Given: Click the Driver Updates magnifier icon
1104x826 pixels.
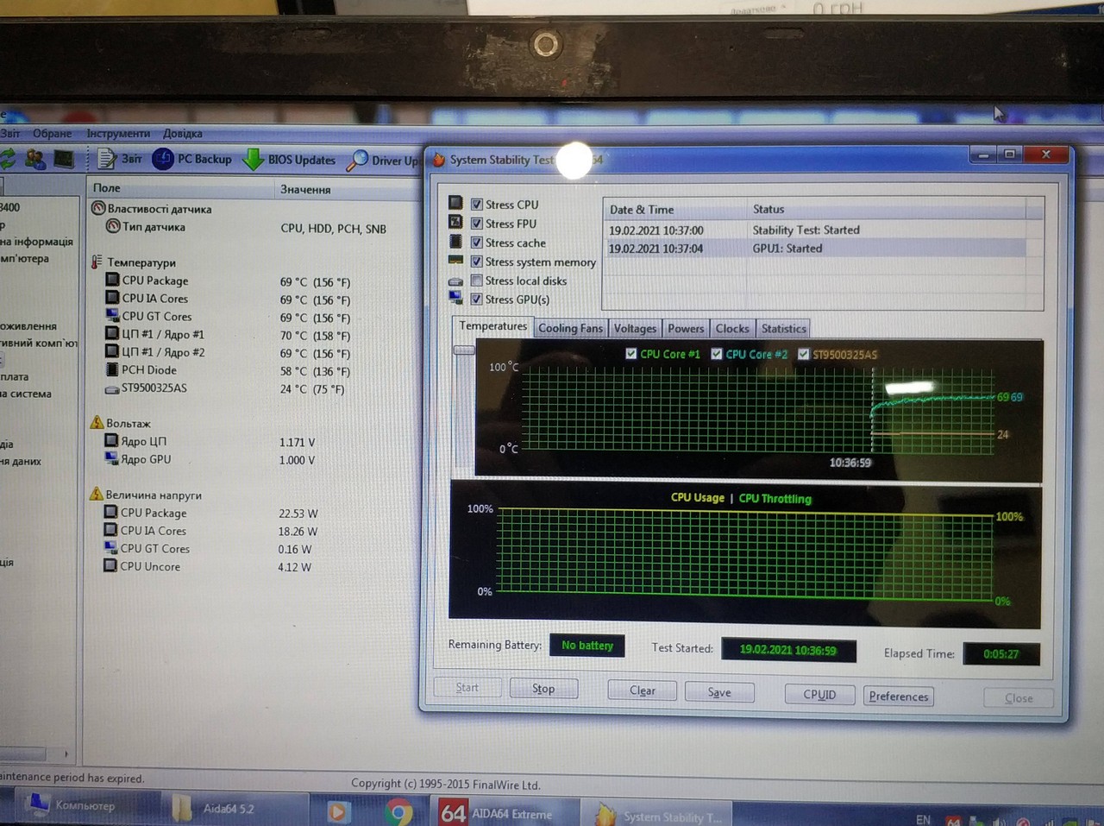Looking at the screenshot, I should coord(357,161).
